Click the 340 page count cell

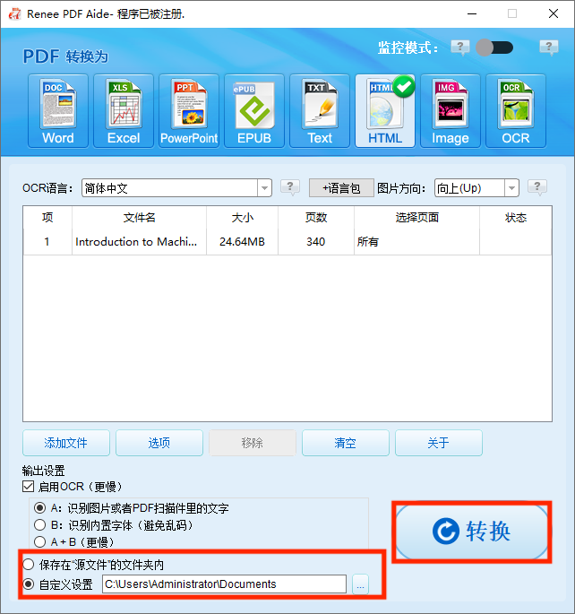click(x=315, y=242)
